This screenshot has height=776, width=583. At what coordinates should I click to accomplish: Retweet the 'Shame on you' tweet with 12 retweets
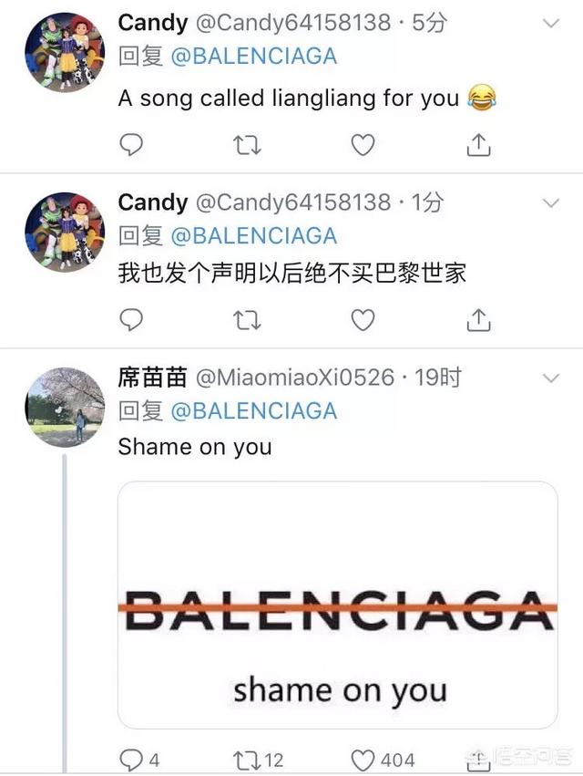258,760
